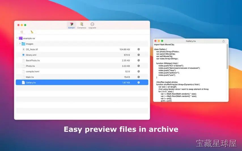
Task: Click the 154 B size value
Action: (127, 77)
